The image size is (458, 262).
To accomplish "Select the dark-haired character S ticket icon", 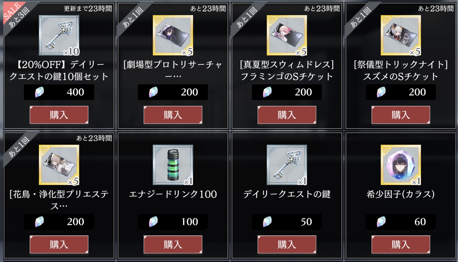I will tap(173, 35).
